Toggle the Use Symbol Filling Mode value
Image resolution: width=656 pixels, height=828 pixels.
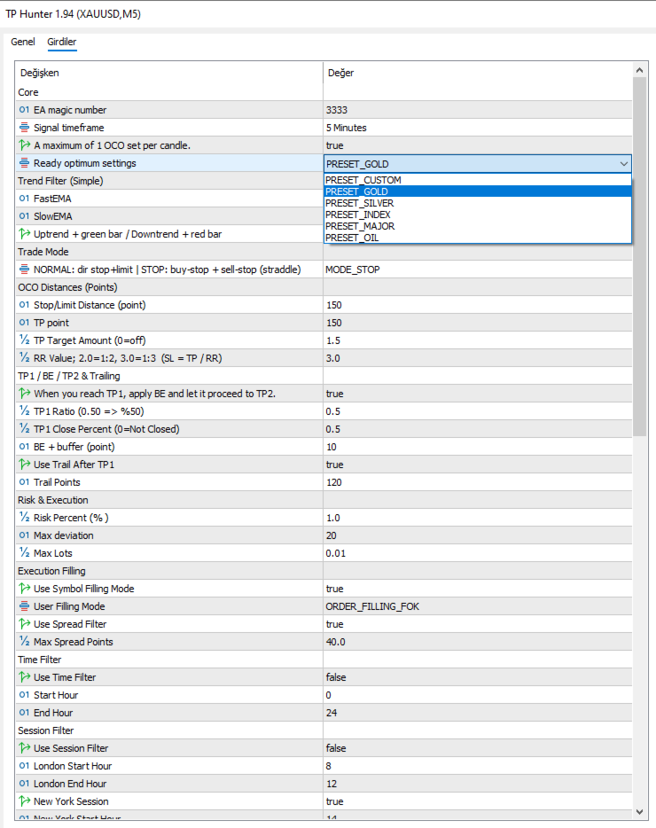tap(477, 589)
